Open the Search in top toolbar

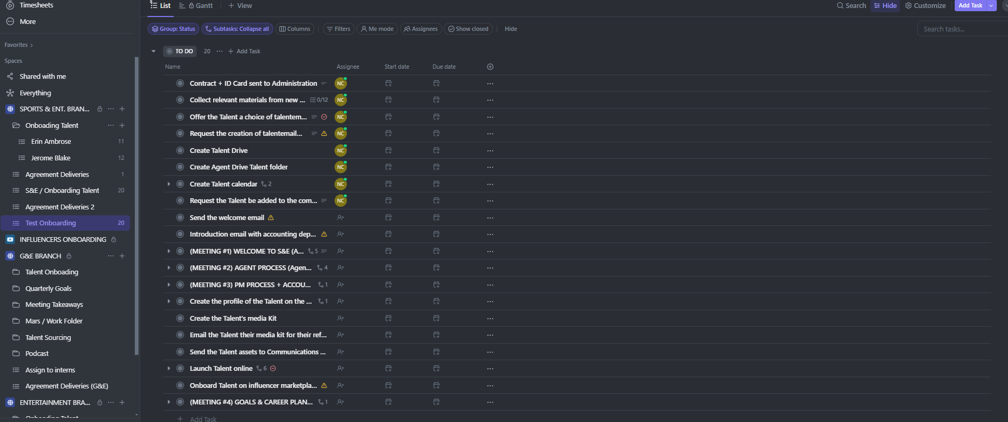[x=851, y=6]
